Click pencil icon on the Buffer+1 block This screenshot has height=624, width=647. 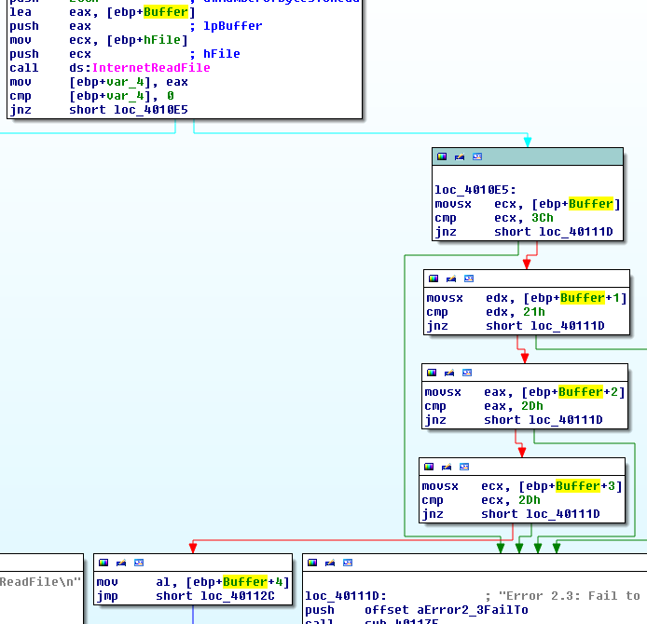point(451,278)
